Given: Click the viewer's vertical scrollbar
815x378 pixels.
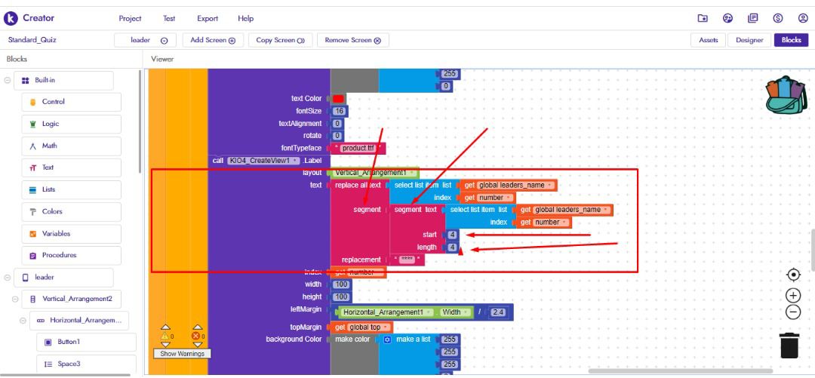Looking at the screenshot, I should [x=813, y=250].
